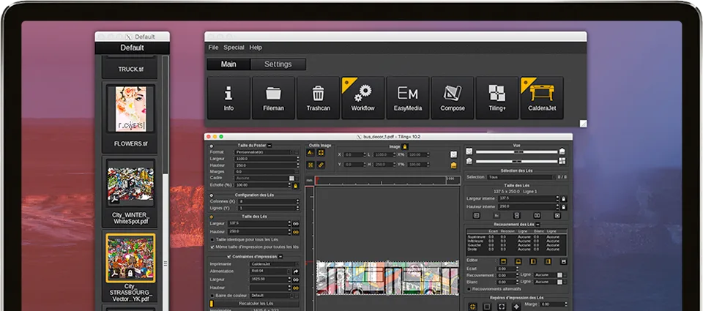Select the CalderaJet printer

point(542,98)
